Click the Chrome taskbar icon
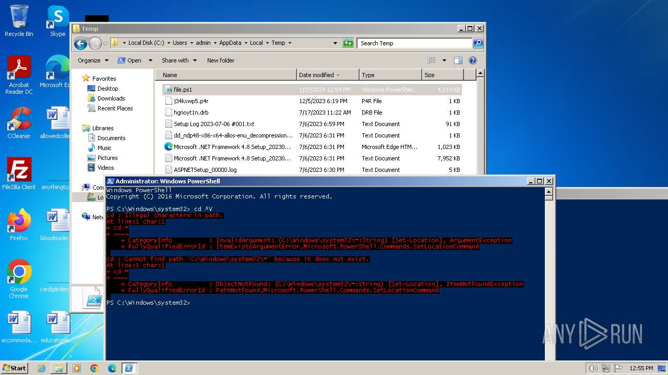The width and height of the screenshot is (668, 375). coord(94,368)
